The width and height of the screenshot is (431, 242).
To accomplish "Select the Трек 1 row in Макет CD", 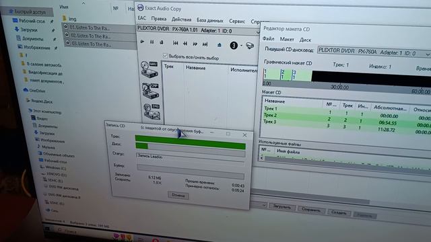I will 347,112.
